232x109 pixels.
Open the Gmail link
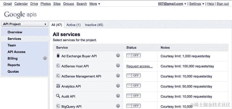click(x=8, y=4)
